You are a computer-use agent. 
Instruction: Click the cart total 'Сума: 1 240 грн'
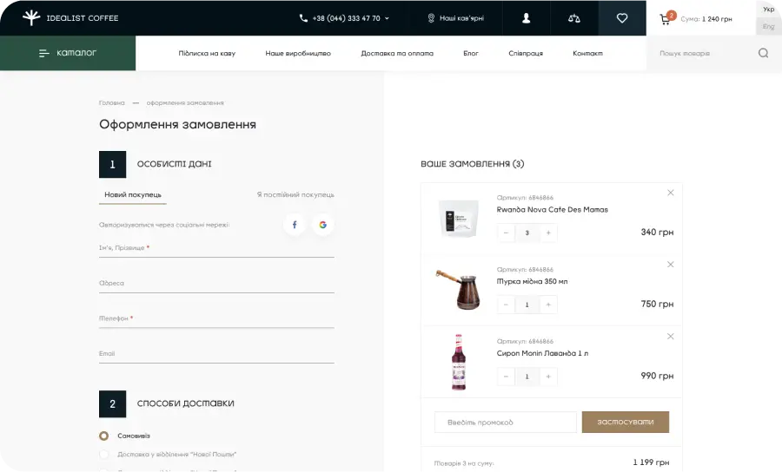point(706,19)
